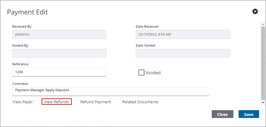Image resolution: width=266 pixels, height=127 pixels.
Task: Select the Received By field showing plladmin
Action: [59, 35]
